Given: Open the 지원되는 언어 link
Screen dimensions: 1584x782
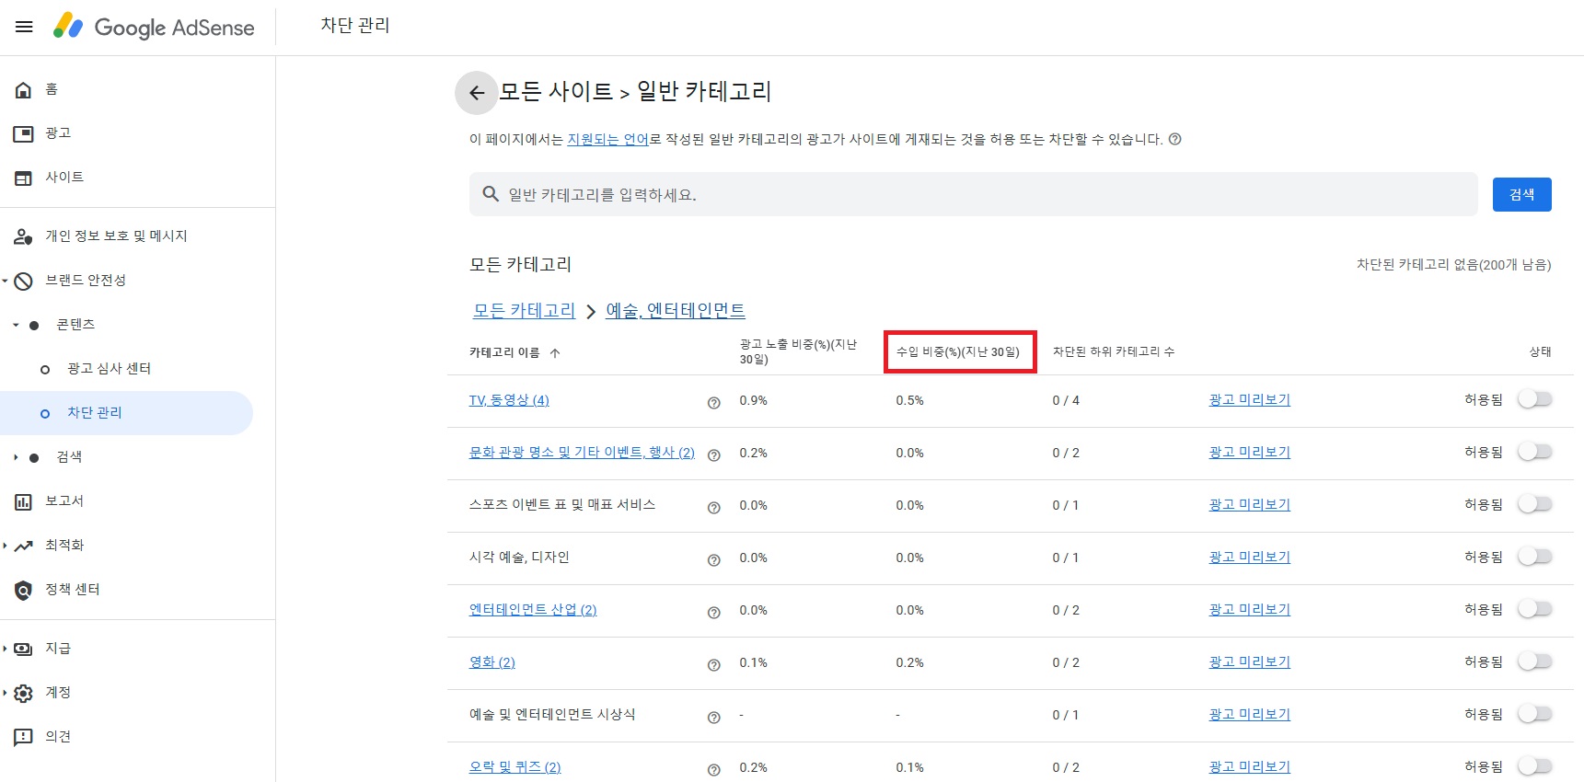Looking at the screenshot, I should [608, 140].
